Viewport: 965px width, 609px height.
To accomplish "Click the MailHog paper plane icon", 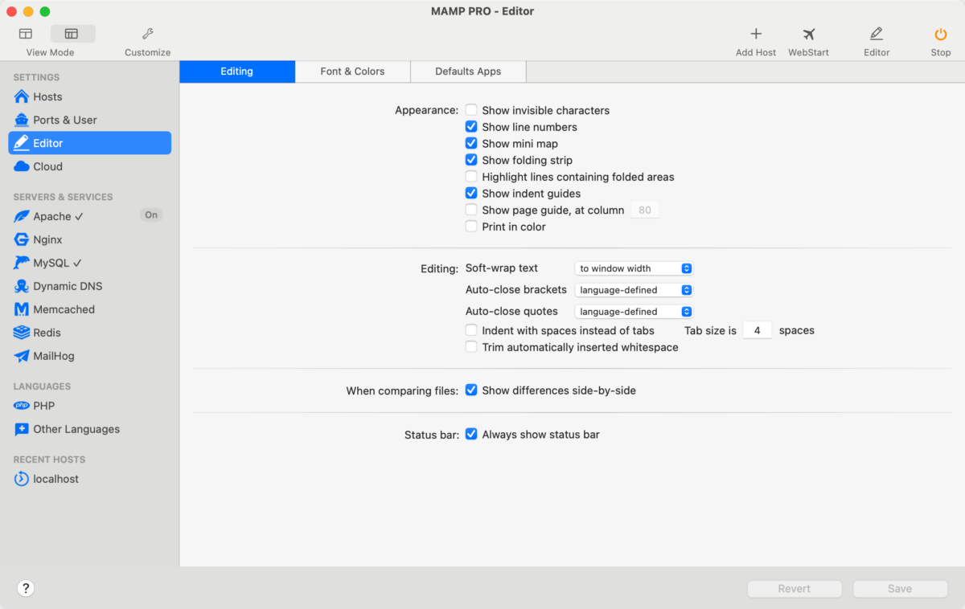I will (22, 356).
